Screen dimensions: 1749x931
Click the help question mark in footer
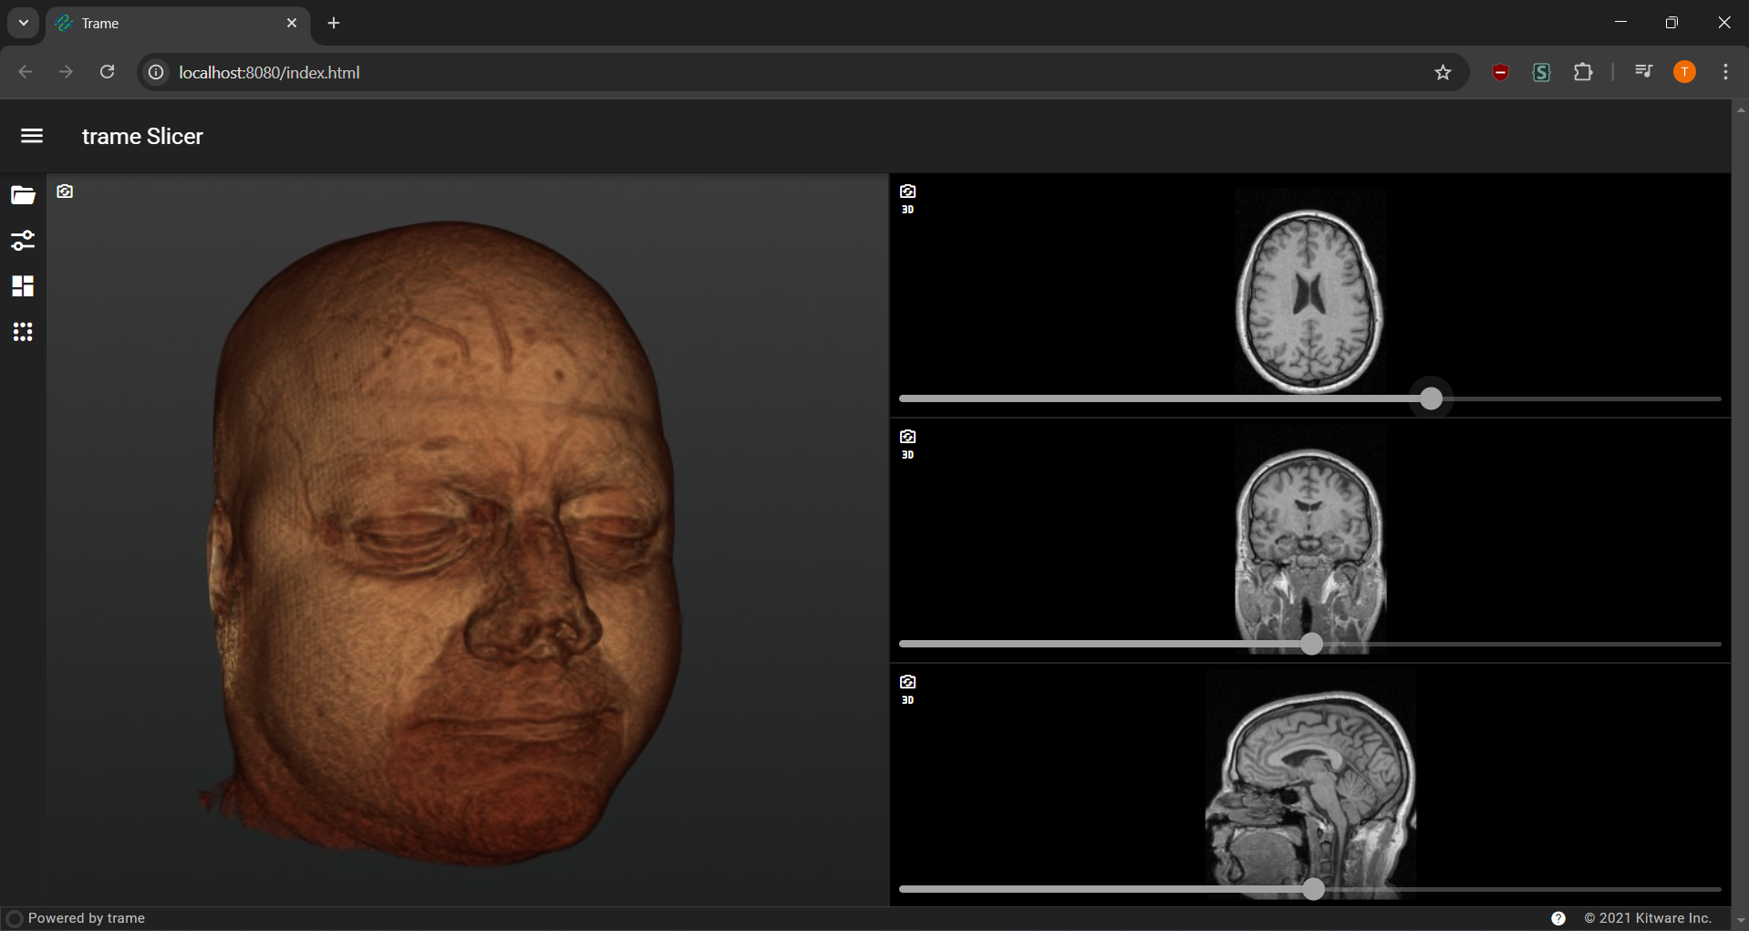click(x=1558, y=918)
